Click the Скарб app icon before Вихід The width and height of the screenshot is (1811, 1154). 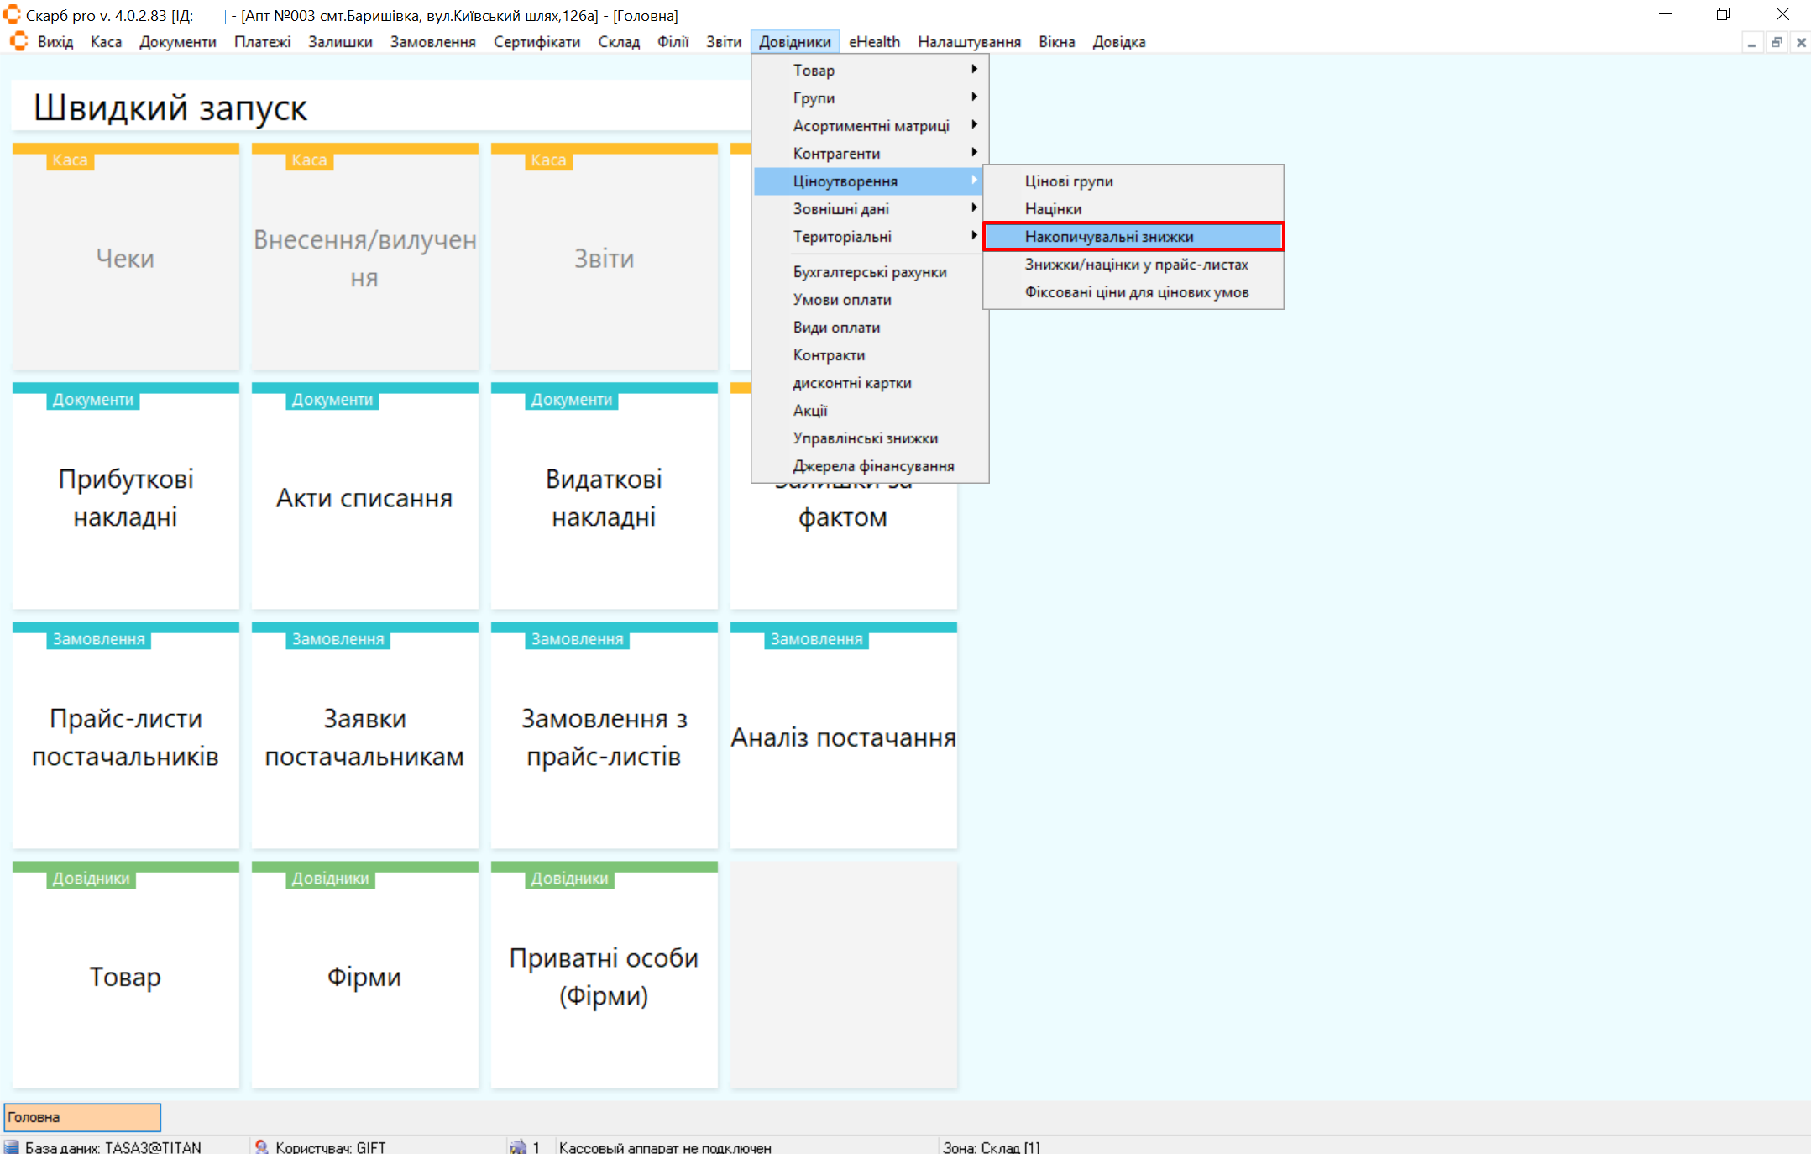pos(18,41)
